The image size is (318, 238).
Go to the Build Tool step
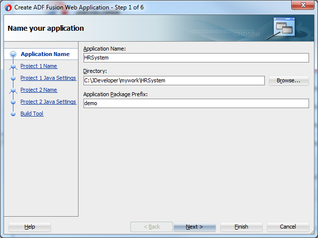tap(32, 114)
